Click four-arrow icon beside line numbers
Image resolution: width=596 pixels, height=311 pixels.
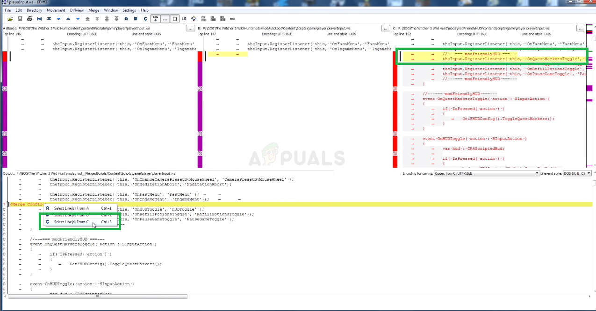pyautogui.click(x=194, y=19)
